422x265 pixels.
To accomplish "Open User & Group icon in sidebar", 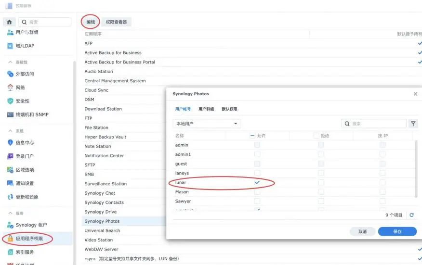I will [x=10, y=32].
